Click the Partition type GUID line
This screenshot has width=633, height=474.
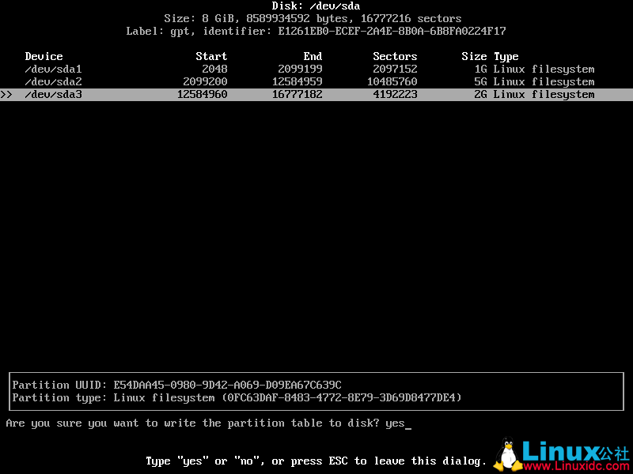tap(237, 398)
